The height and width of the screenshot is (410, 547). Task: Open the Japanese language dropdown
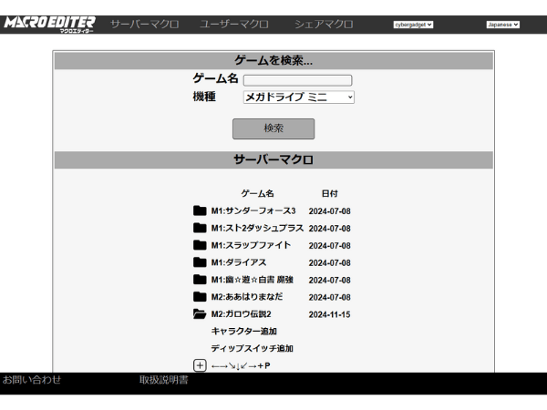tap(501, 25)
